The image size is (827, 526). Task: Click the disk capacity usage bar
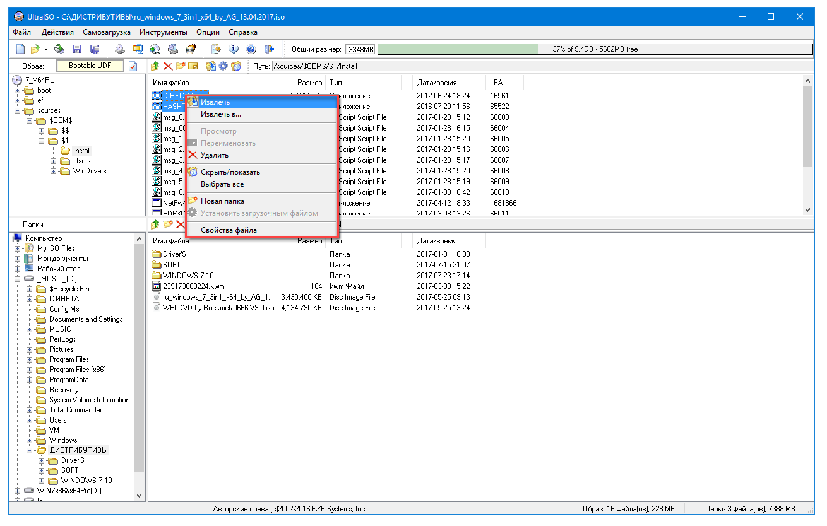tap(595, 49)
